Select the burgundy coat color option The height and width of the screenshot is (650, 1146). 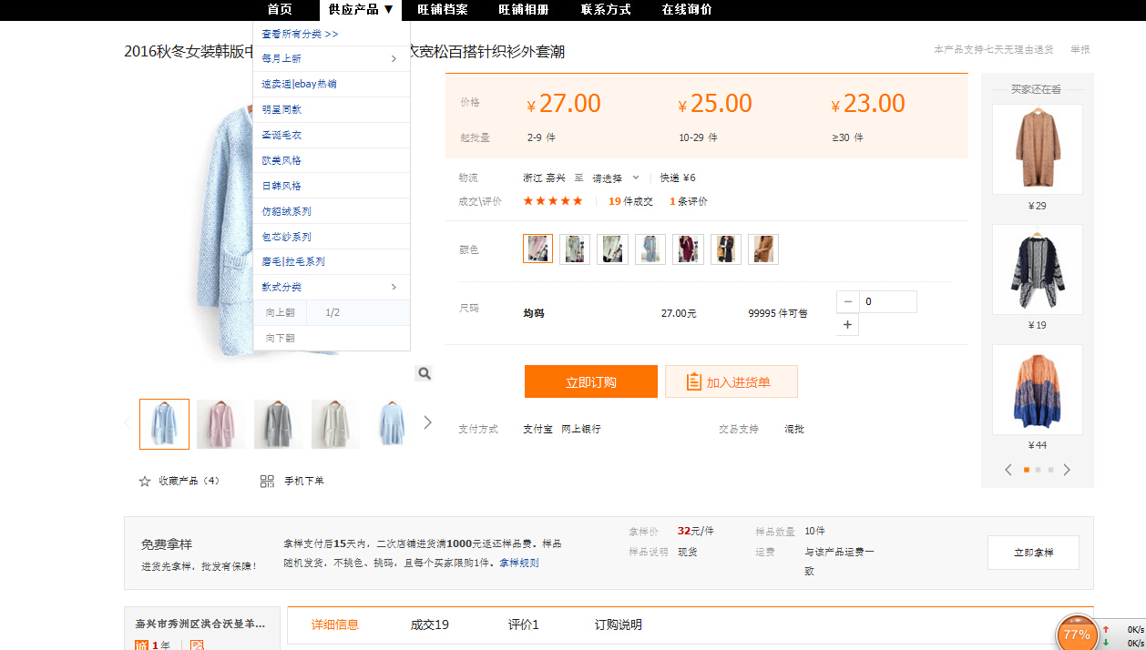tap(688, 249)
